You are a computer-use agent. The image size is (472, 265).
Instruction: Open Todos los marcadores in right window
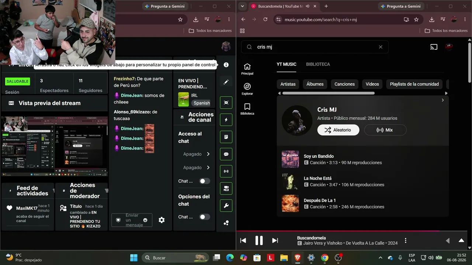pos(446,31)
